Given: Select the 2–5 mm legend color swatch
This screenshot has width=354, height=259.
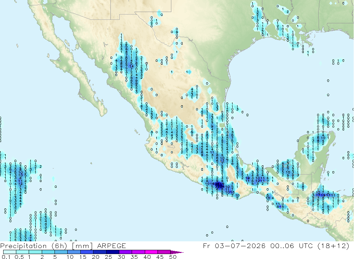Looking at the screenshot, I should click(x=48, y=252).
